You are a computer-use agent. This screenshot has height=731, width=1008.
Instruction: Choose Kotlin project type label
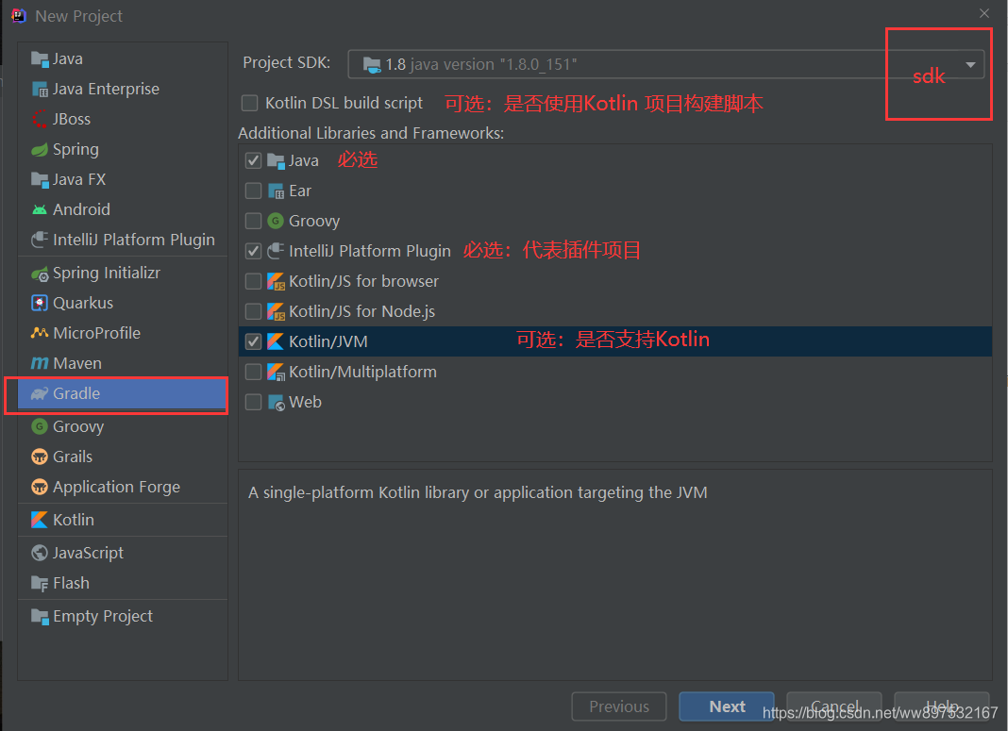[74, 520]
